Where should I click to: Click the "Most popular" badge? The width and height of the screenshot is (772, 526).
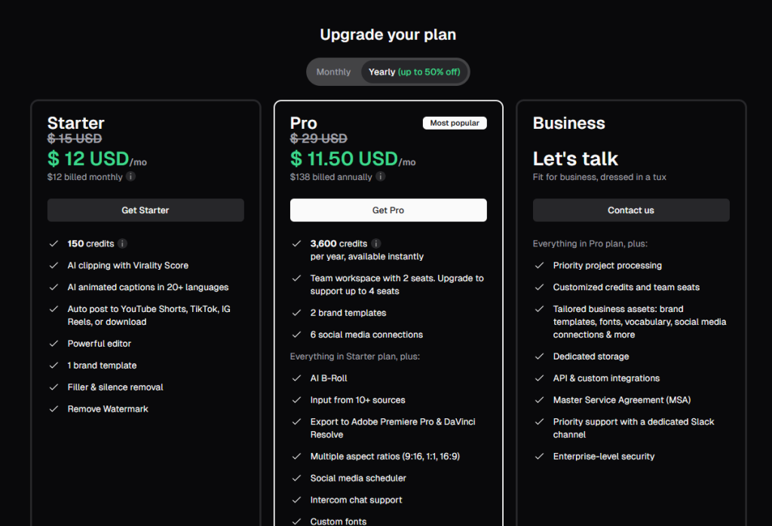coord(455,123)
